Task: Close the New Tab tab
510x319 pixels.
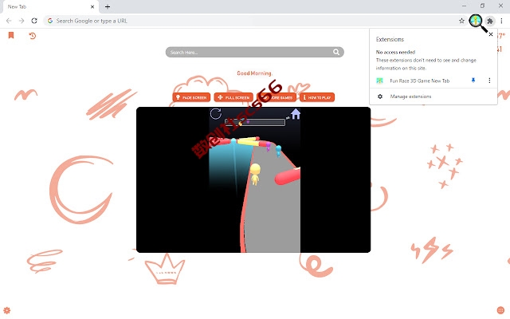Action: pyautogui.click(x=92, y=6)
